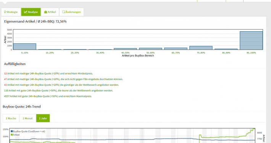Open the 4557 Artikel erreichtem Maximalpreis link
The height and width of the screenshot is (143, 271).
[48, 96]
